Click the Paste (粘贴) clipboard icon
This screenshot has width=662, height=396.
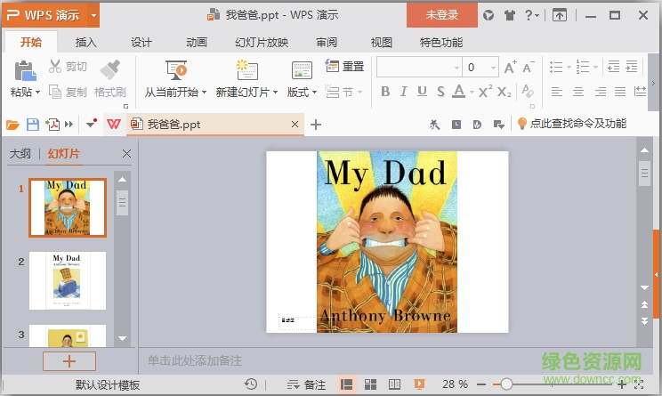point(25,70)
